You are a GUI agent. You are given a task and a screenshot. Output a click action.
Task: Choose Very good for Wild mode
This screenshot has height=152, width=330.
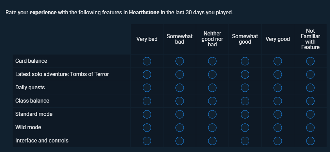coord(278,127)
